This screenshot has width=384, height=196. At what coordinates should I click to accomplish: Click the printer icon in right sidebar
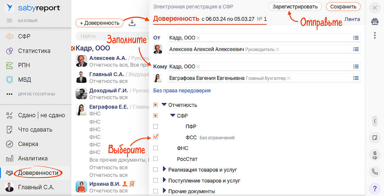tap(375, 21)
